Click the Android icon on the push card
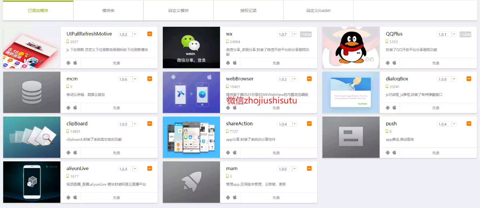The image size is (480, 208). tap(388, 153)
